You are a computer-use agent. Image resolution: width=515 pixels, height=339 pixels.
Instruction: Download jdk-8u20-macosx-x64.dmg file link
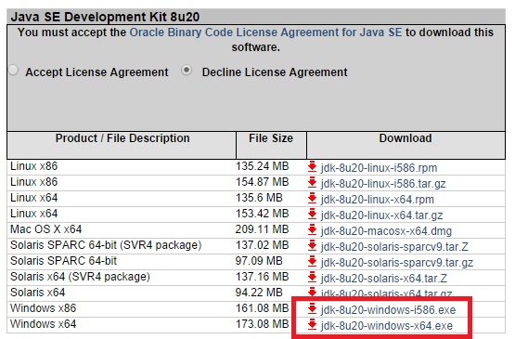(386, 231)
